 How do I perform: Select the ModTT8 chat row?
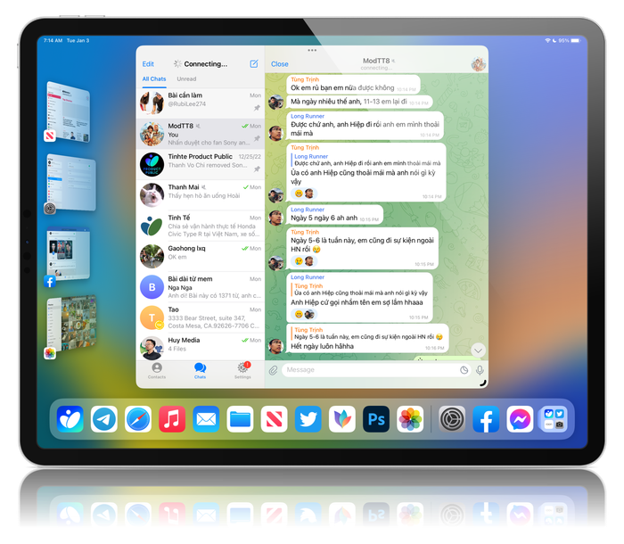201,134
